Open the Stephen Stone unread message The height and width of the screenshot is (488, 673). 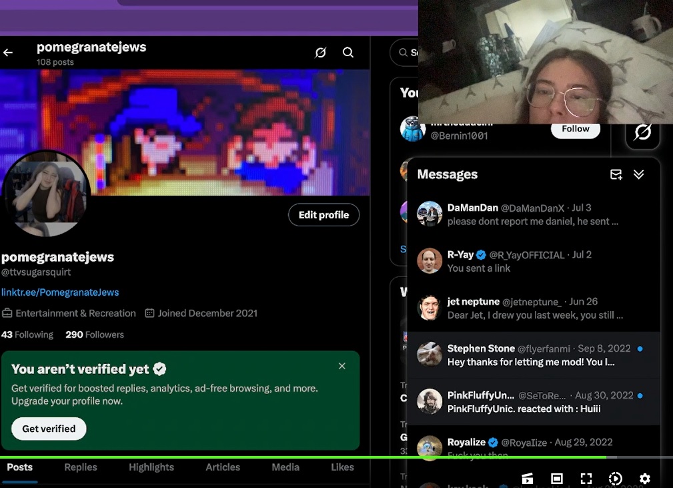coord(534,355)
